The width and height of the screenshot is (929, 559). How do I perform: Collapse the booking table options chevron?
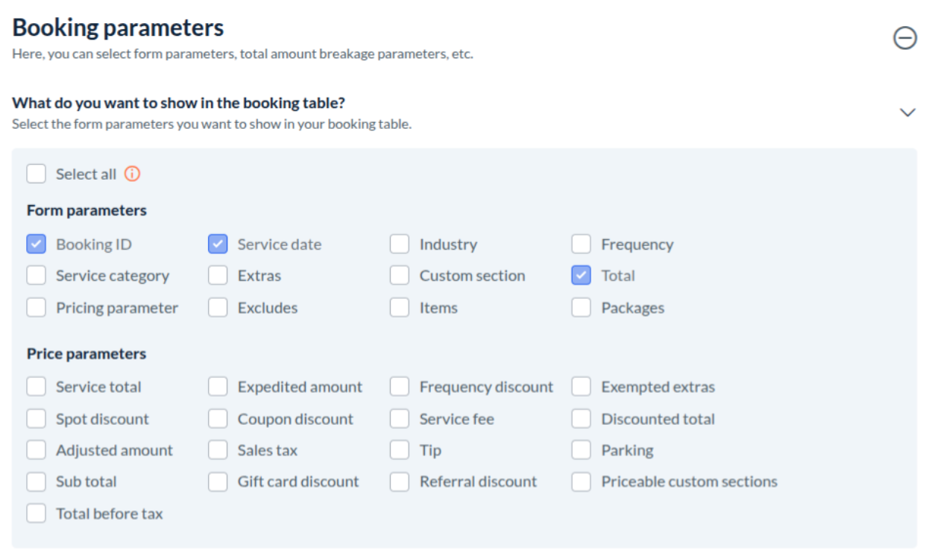[907, 113]
